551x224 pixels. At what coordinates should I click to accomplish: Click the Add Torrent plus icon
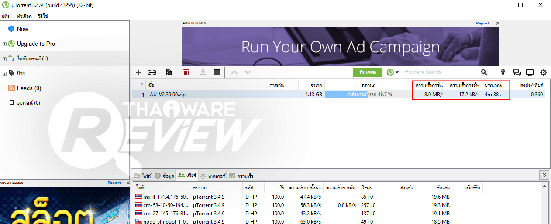click(x=139, y=72)
